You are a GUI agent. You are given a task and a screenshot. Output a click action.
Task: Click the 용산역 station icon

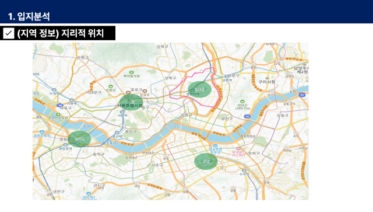pos(117,133)
